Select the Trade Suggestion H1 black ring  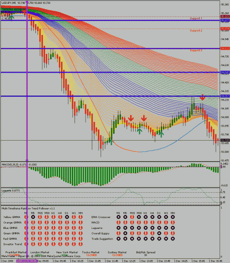coord(146,239)
